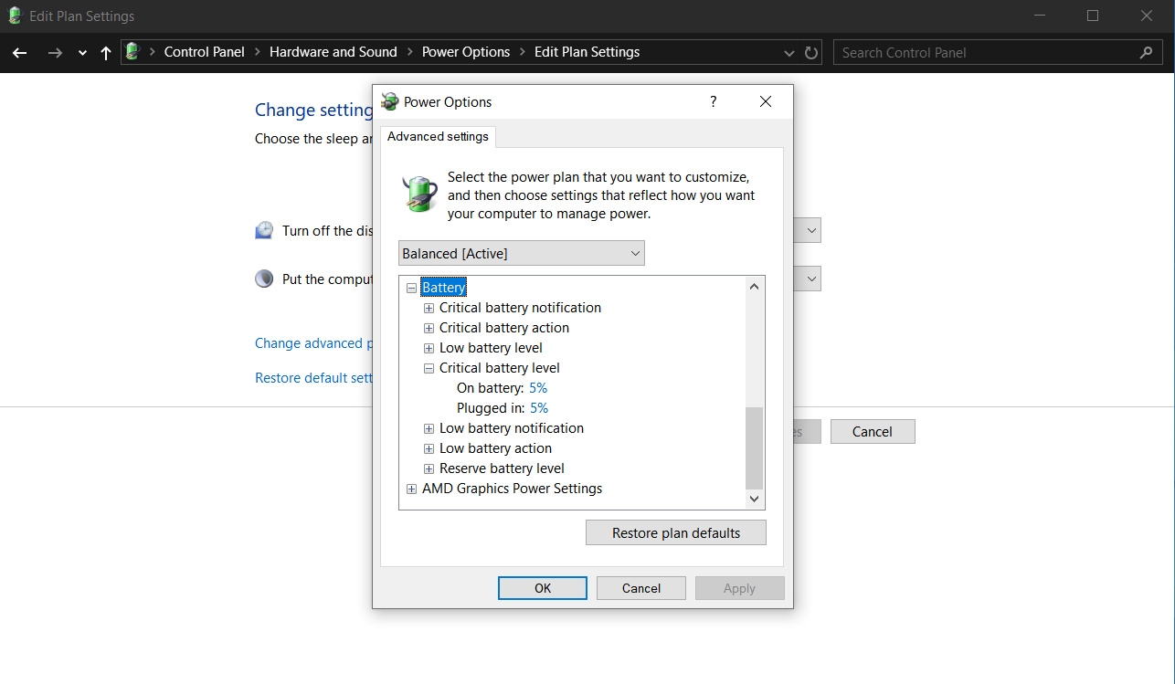Open the Balanced [Active] plan dropdown

[x=522, y=253]
